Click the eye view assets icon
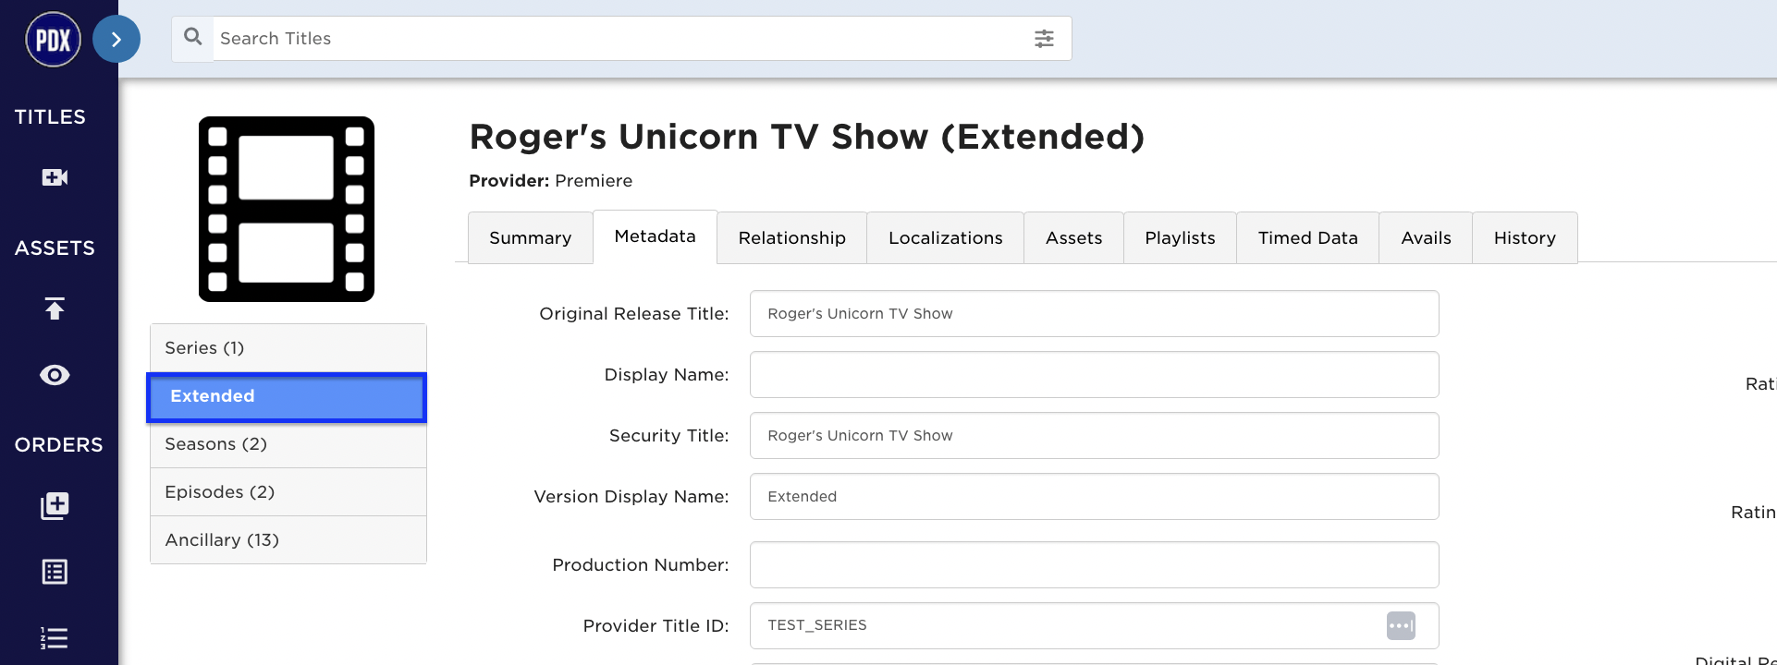This screenshot has height=665, width=1777. point(55,375)
